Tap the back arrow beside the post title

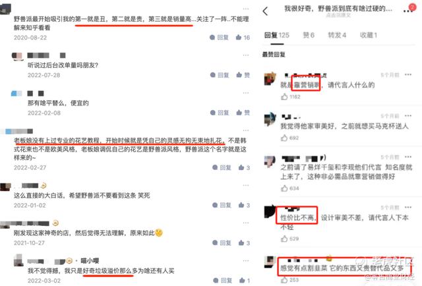[265, 11]
